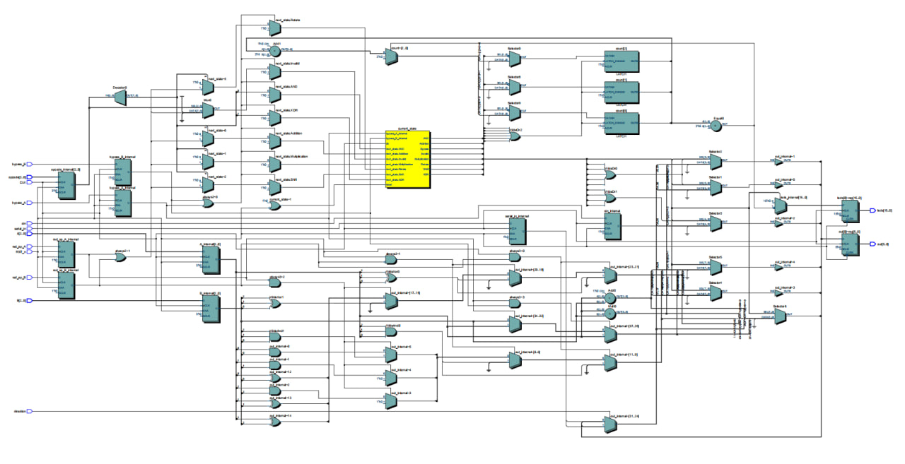The width and height of the screenshot is (905, 464).
Task: Select the Add0 adder symbol near the top
Action: (275, 50)
